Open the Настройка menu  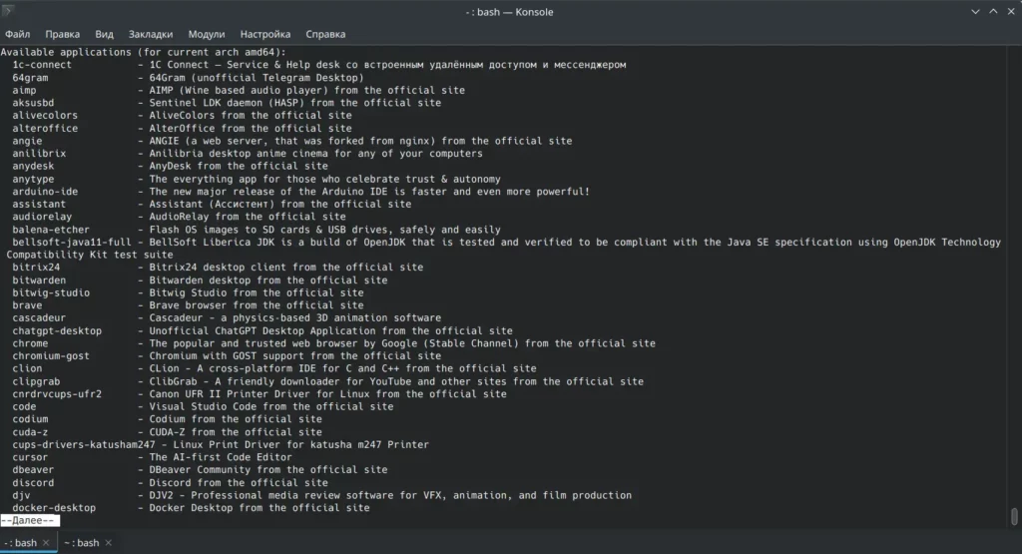click(265, 34)
